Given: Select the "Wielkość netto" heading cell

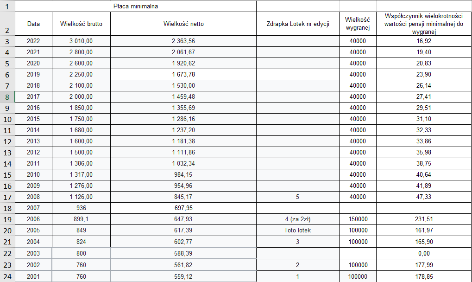Looking at the screenshot, I should point(183,24).
